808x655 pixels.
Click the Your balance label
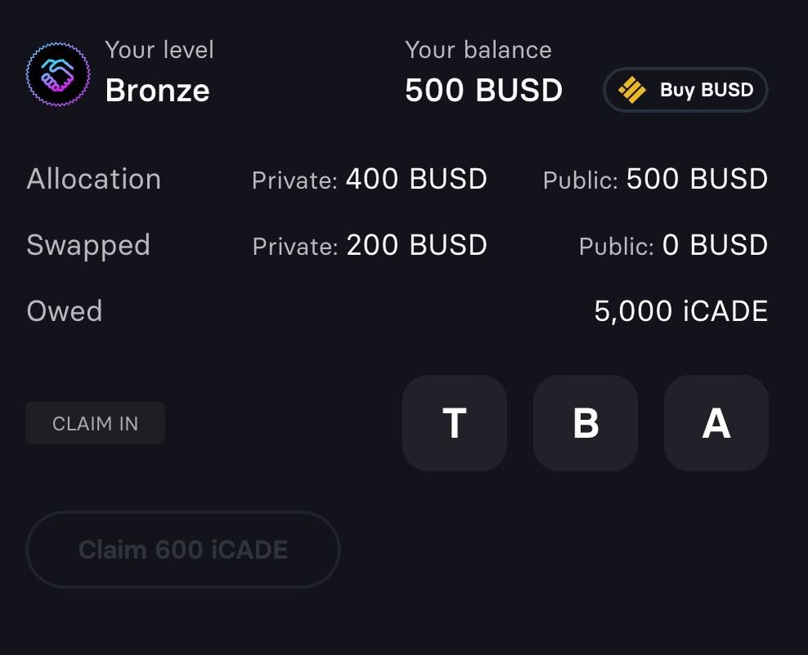(478, 50)
